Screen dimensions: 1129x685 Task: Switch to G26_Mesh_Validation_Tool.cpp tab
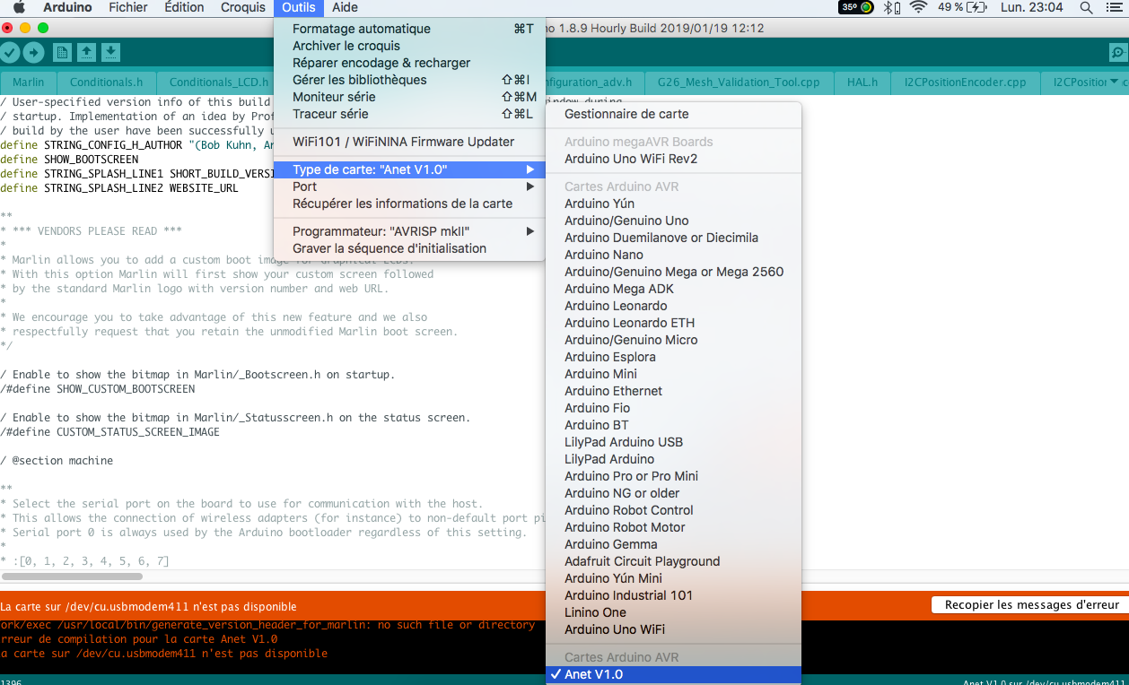click(739, 82)
